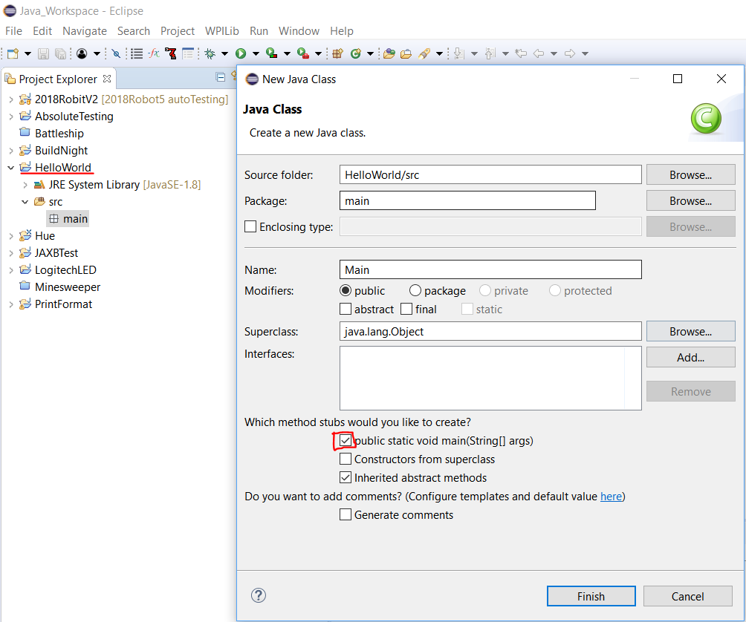Click the Open Type toolbar icon
746x622 pixels.
tap(389, 53)
